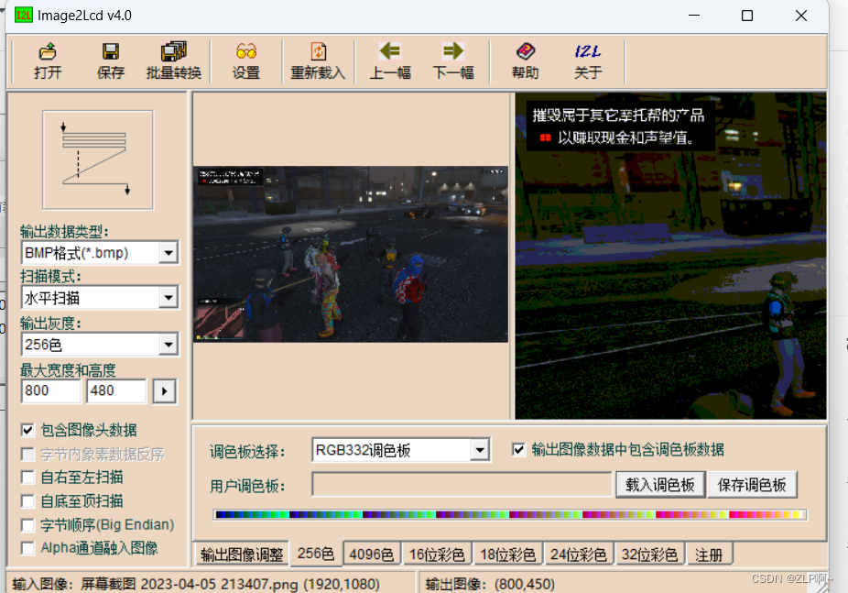Toggle 字节内象素数据反序 checkbox
The height and width of the screenshot is (593, 848).
pos(27,454)
